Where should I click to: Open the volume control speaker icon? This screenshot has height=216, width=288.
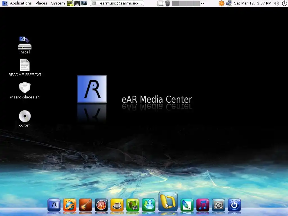click(276, 3)
